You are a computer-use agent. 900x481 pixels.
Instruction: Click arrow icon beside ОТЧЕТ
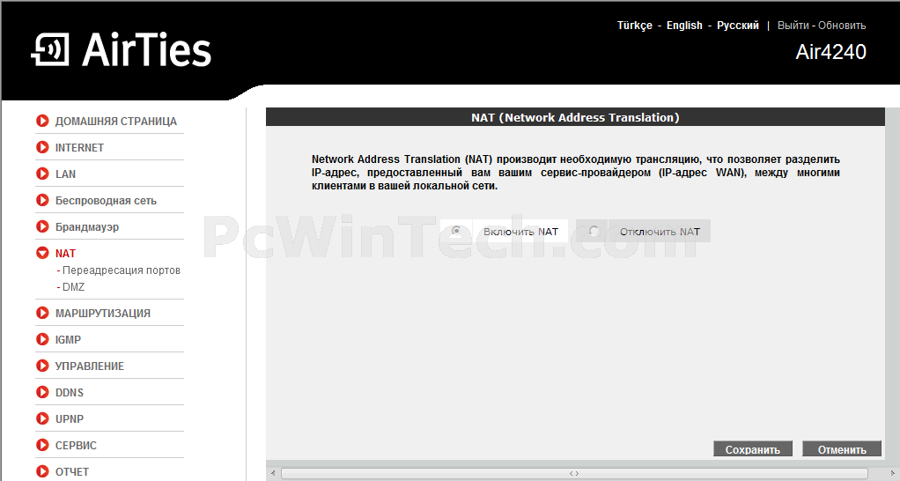(x=42, y=471)
